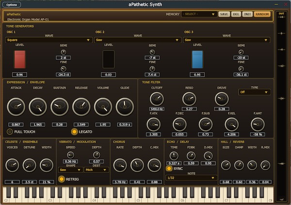Open the Options menu button
Screen dimensions: 291x205
(x=12, y=5)
